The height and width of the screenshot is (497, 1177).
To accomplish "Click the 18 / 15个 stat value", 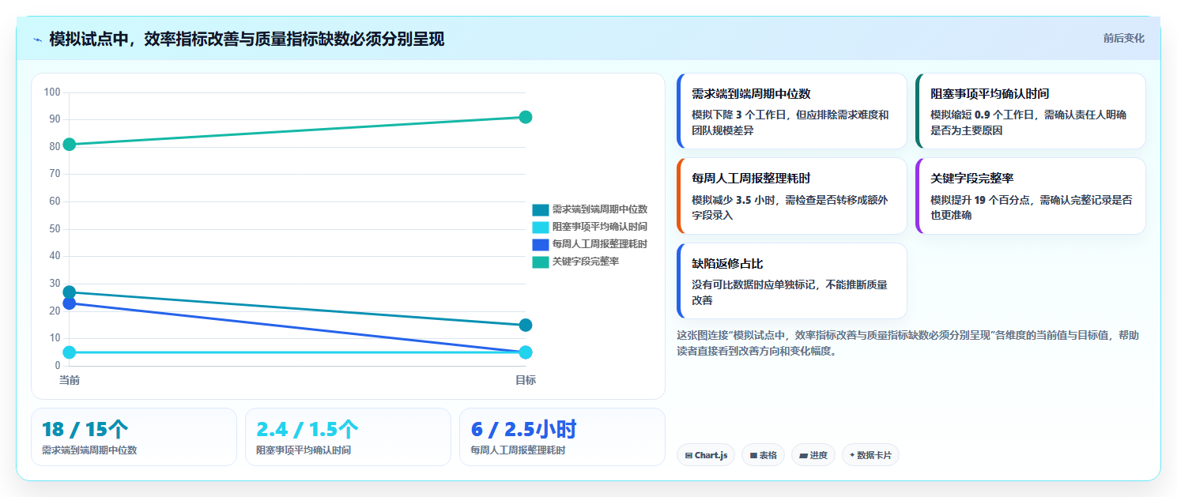I will point(85,430).
